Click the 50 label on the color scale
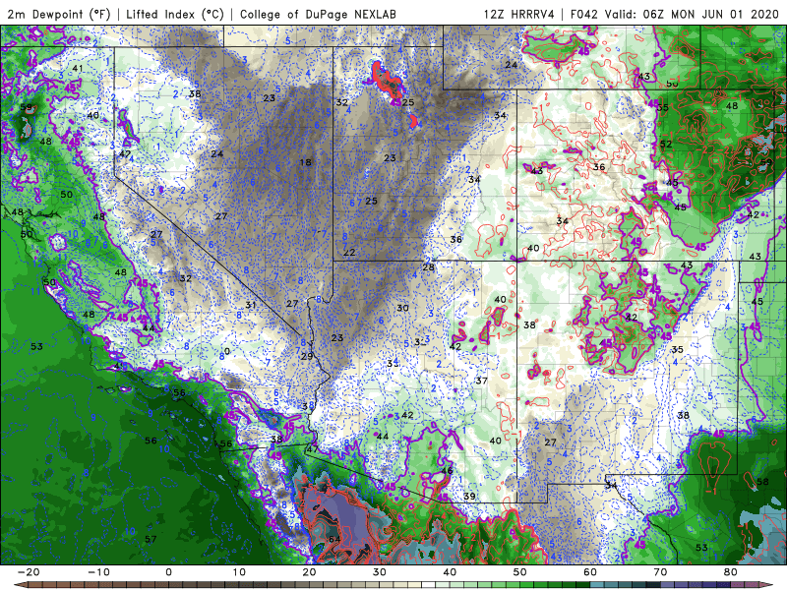The image size is (787, 590). [x=520, y=572]
